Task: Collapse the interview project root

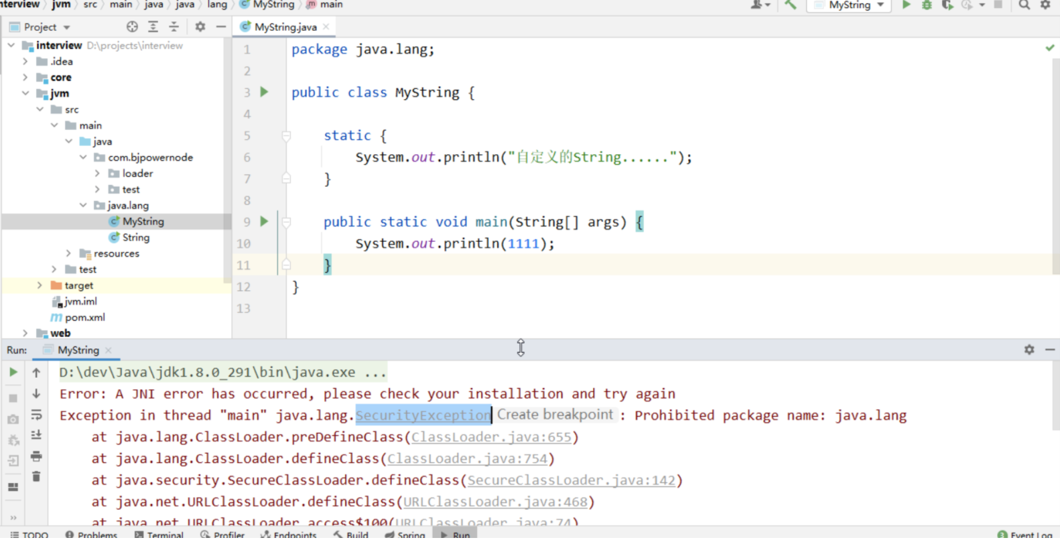Action: coord(11,45)
